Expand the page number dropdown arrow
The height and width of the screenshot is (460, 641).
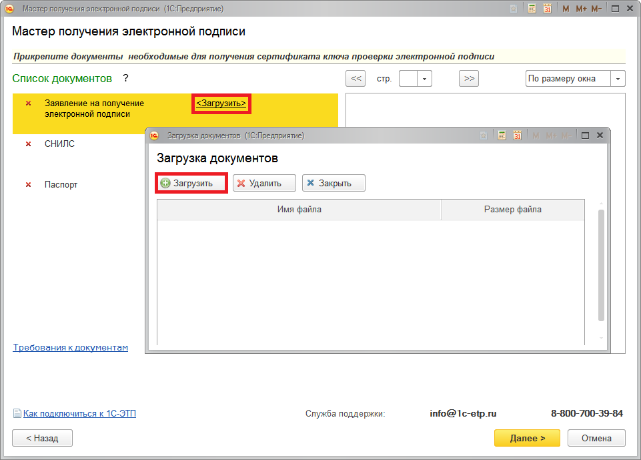pyautogui.click(x=424, y=79)
